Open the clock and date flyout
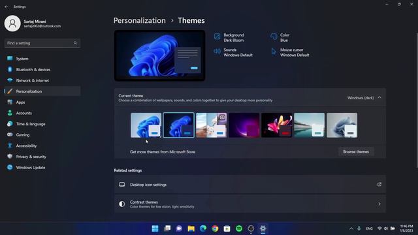Image resolution: width=418 pixels, height=235 pixels. (x=406, y=228)
